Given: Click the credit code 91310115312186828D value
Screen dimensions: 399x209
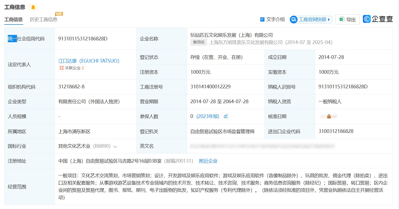Looking at the screenshot, I should coord(83,39).
